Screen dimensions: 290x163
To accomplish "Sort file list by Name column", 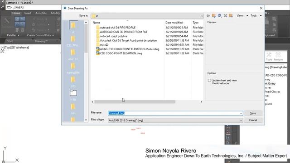I will pyautogui.click(x=97, y=23).
